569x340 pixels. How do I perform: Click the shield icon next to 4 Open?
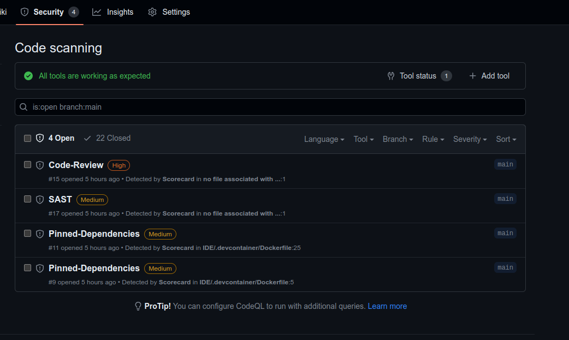(x=39, y=138)
